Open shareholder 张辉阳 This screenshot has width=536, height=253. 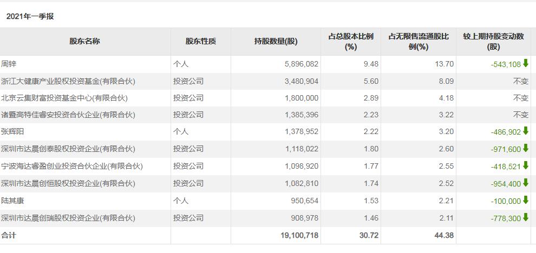tap(13, 131)
